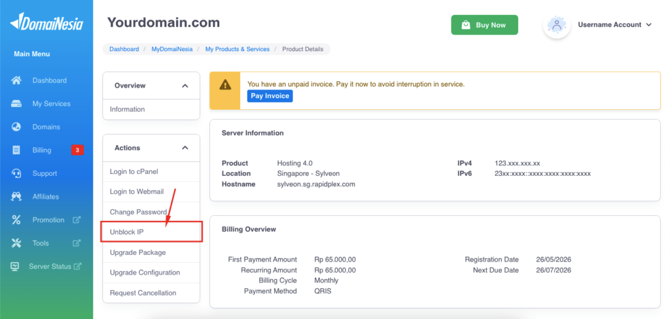Click external link icon beside Tools
The height and width of the screenshot is (319, 670).
point(77,243)
